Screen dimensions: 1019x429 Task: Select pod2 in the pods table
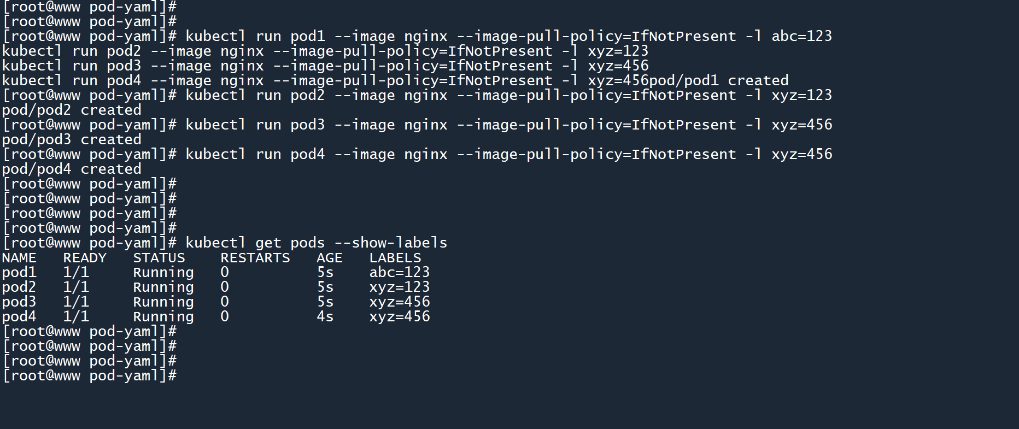[19, 287]
